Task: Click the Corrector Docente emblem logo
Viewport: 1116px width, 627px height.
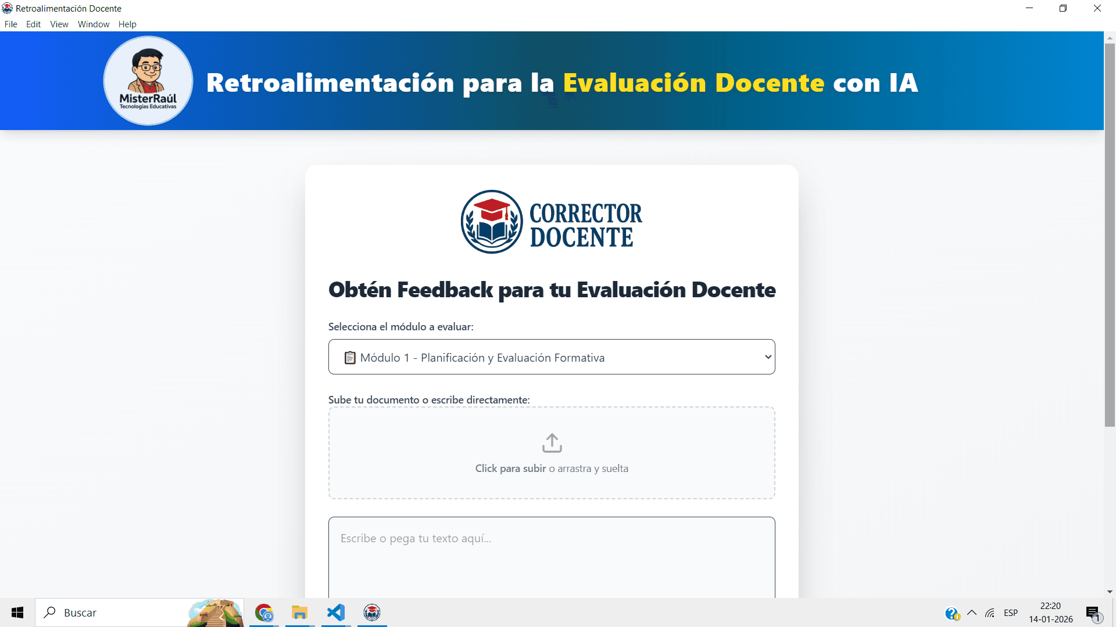Action: click(x=492, y=221)
